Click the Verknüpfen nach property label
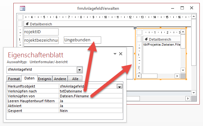203x126 pixels. pyautogui.click(x=22, y=91)
